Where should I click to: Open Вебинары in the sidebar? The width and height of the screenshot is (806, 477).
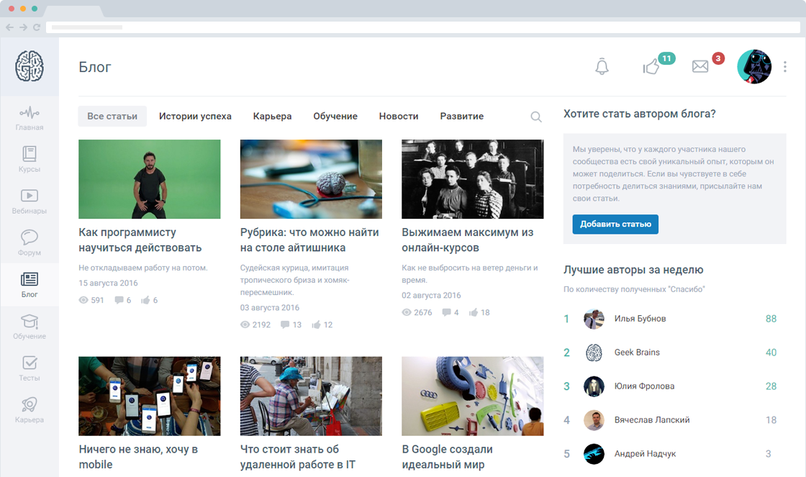pos(30,201)
